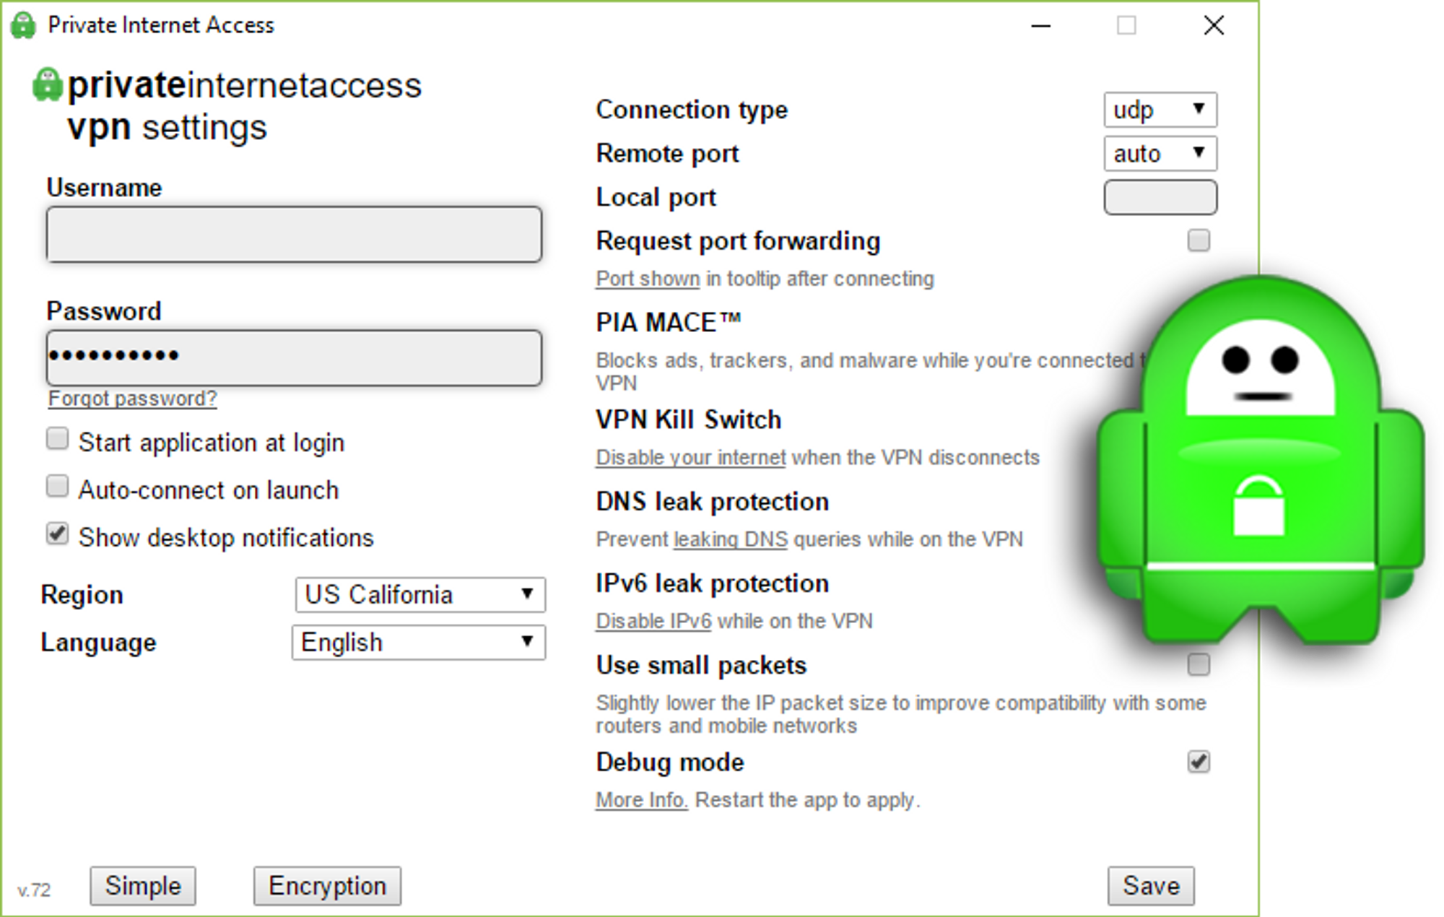Open the Encryption settings
This screenshot has height=917, width=1444.
[x=327, y=886]
